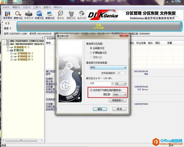Select 本地磁盘(D:) in the disk tree
The image size is (184, 147).
coord(25,53)
